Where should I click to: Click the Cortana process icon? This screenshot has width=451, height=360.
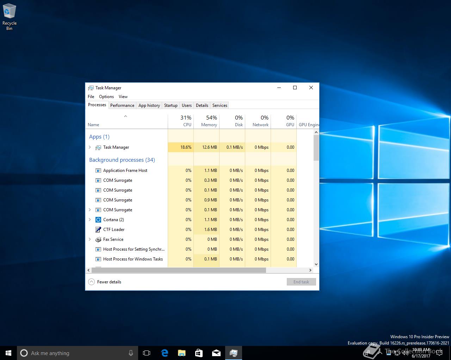pyautogui.click(x=98, y=220)
